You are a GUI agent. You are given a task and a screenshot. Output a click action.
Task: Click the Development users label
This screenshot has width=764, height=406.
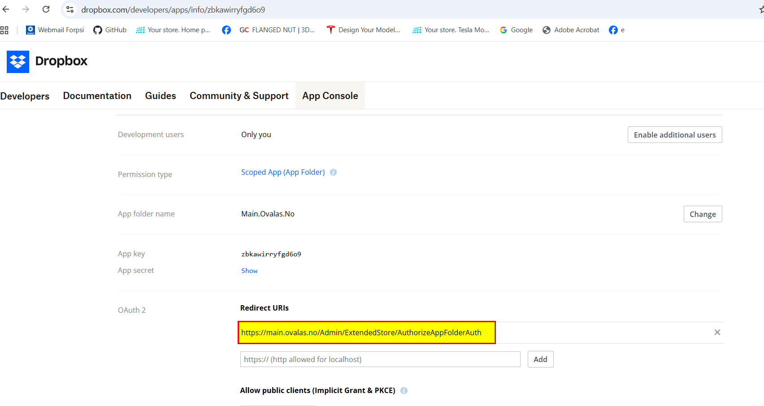pyautogui.click(x=151, y=134)
